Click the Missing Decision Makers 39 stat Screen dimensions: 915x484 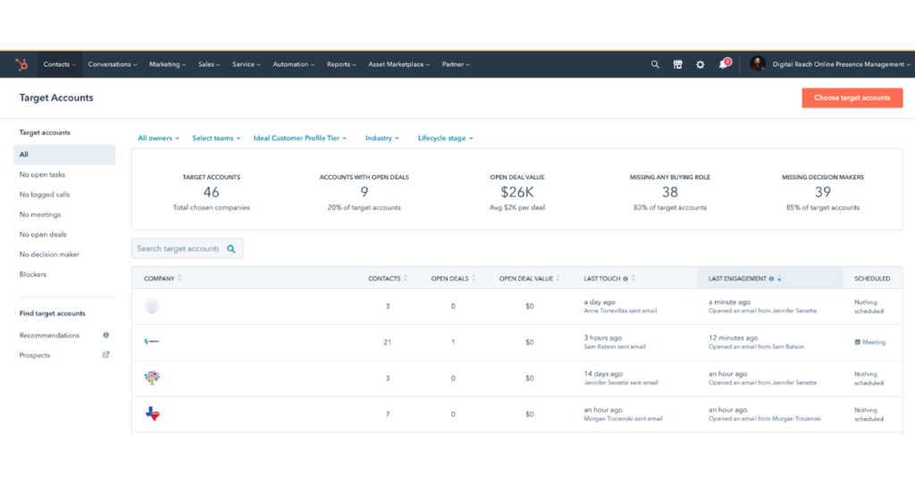(823, 192)
